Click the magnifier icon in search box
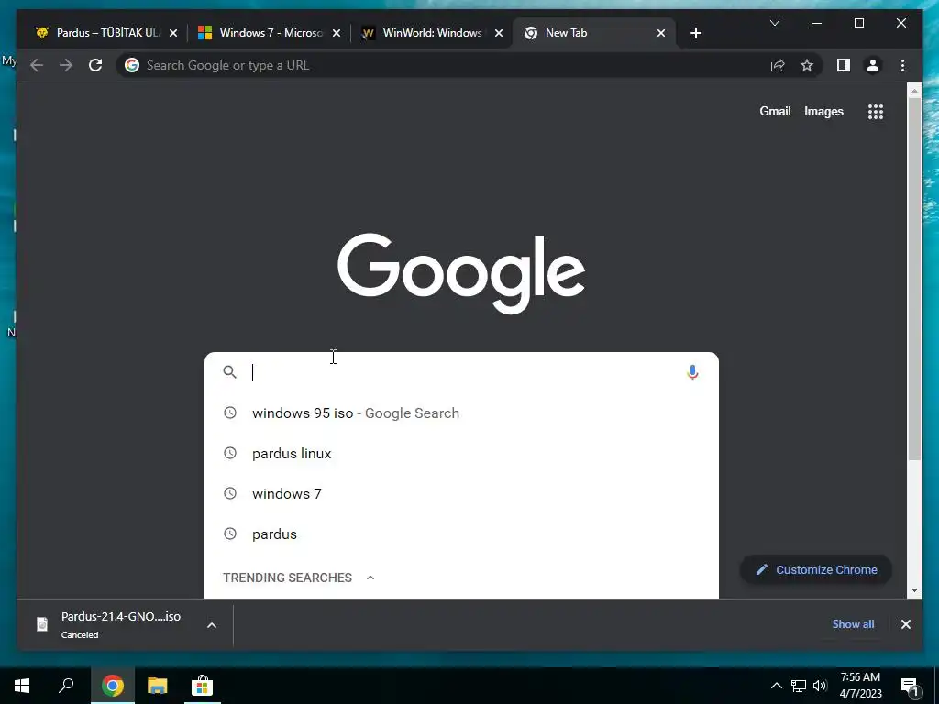This screenshot has width=939, height=704. 229,372
